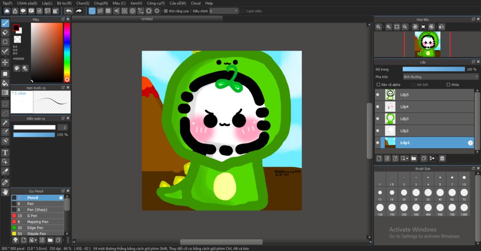Click the Độ trong opacity slider

pos(434,69)
